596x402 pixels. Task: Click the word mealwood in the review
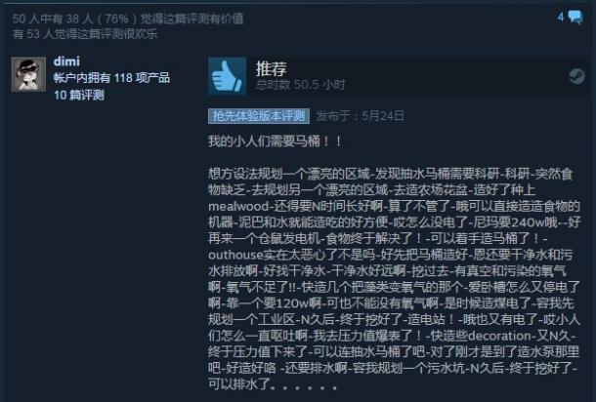tap(238, 207)
